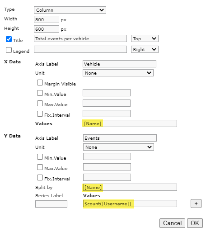Expand the X Data Unit dropdown
Viewport: 206px width, 232px height.
(118, 73)
